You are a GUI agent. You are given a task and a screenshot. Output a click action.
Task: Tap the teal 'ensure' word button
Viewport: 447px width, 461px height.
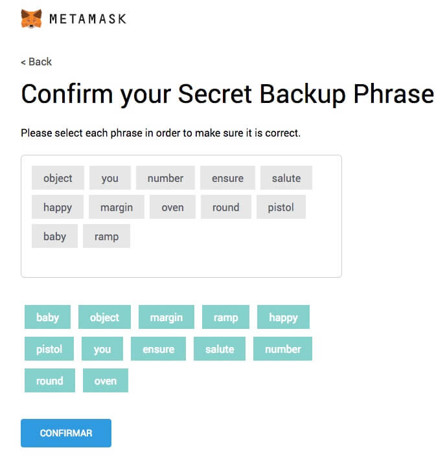point(159,349)
